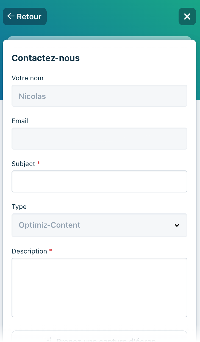Click into the Email input field

click(99, 139)
